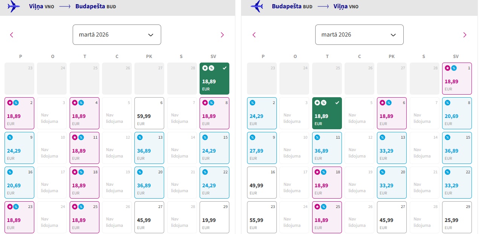The width and height of the screenshot is (479, 234).
Task: Go to previous month on Budapest–Vilnius calendar
Action: 254,35
